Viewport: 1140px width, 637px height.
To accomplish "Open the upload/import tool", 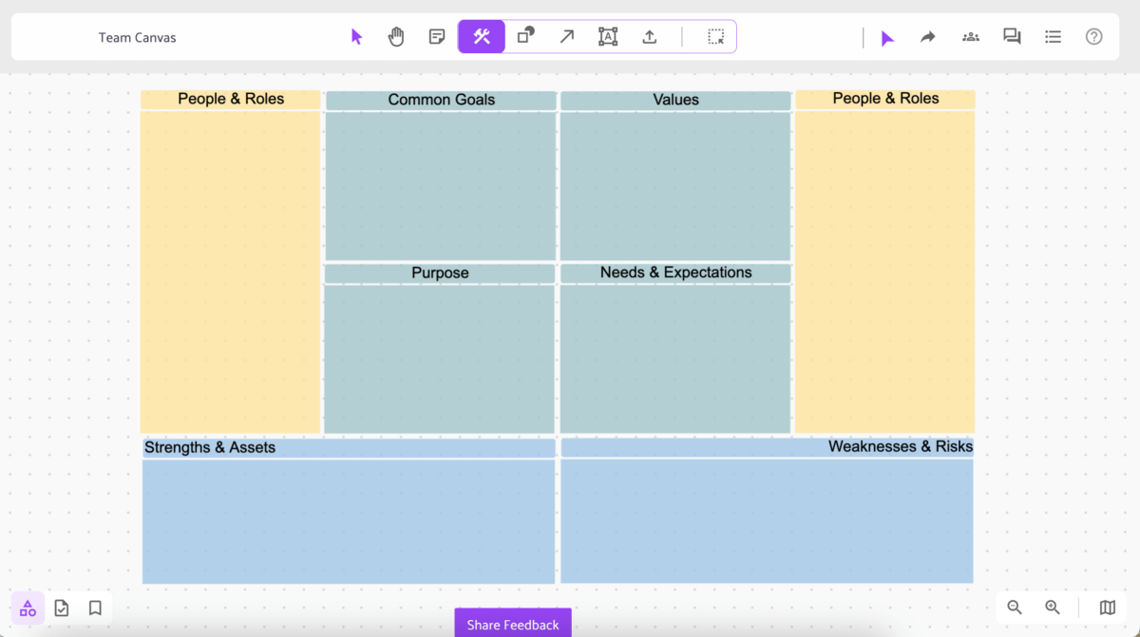I will (650, 36).
